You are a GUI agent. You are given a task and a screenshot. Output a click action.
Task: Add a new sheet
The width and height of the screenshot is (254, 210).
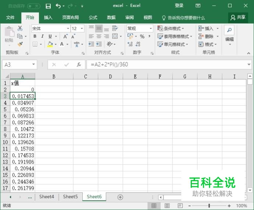tap(120, 197)
